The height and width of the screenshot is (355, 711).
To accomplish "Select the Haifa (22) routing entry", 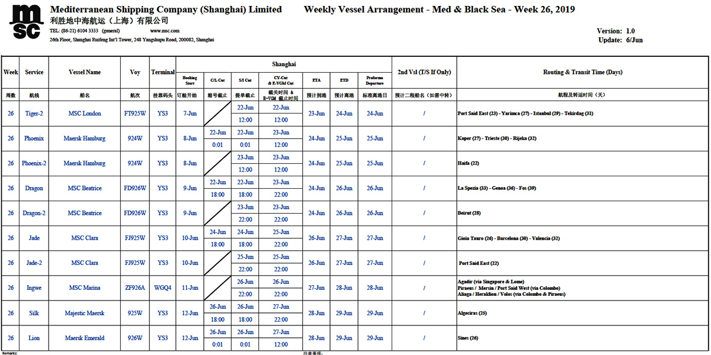I will pos(468,163).
